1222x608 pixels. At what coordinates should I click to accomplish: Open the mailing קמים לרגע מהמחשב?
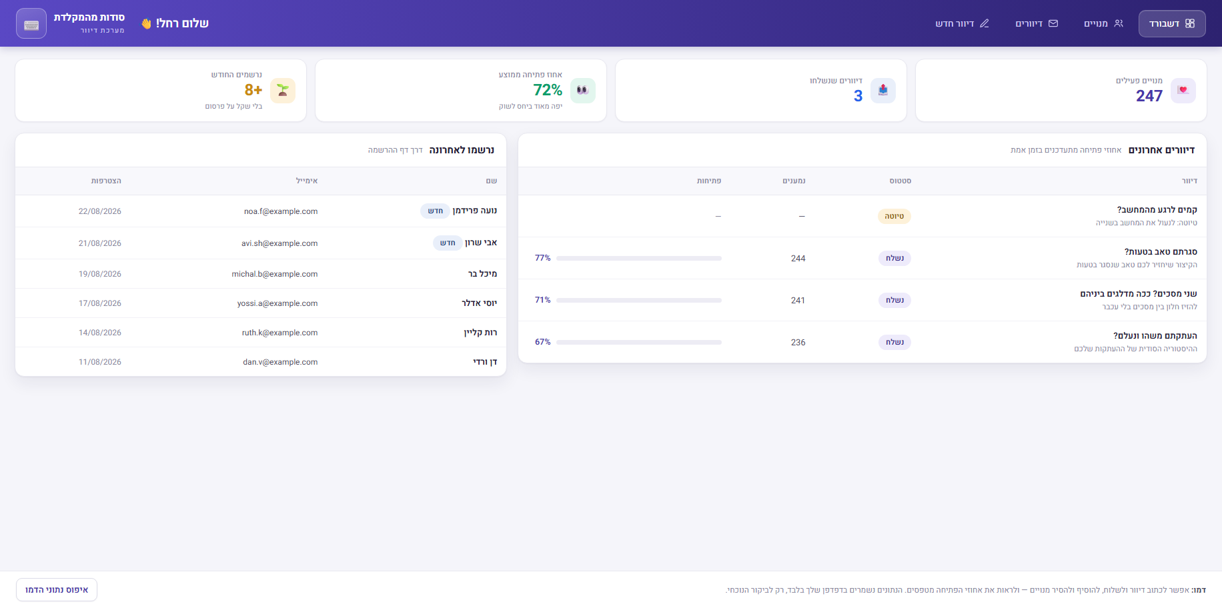(1157, 209)
